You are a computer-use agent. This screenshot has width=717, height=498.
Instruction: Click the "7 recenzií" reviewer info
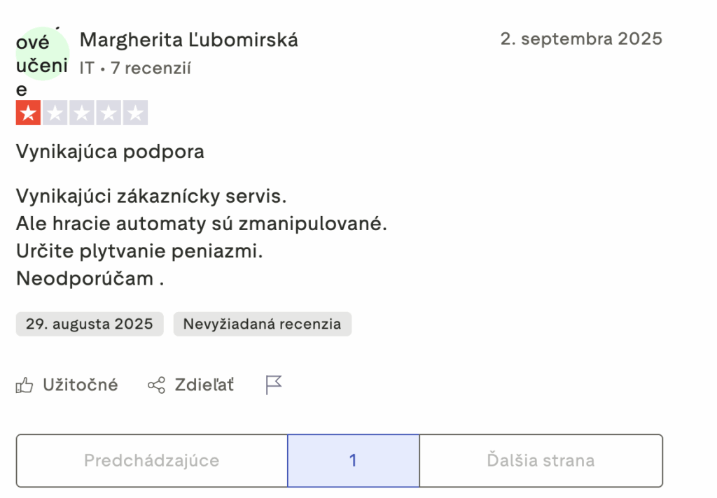[x=151, y=69]
